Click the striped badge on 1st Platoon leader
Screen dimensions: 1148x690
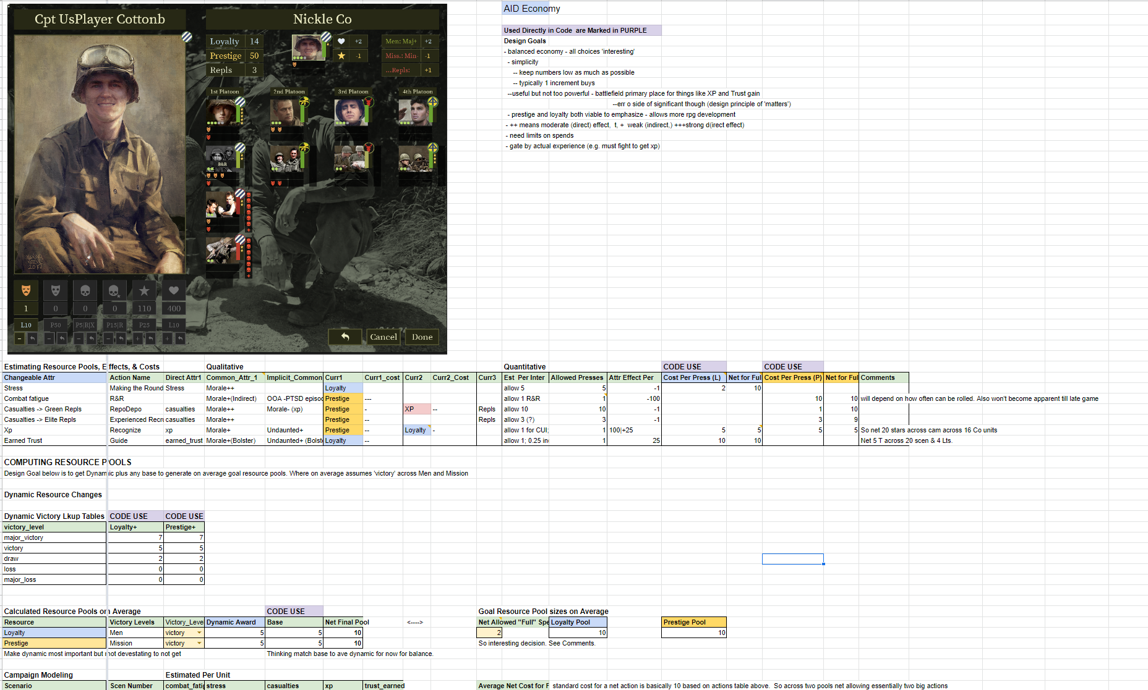pos(239,101)
